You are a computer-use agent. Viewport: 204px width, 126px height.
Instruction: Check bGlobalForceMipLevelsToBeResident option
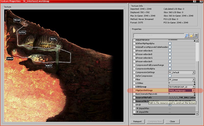click(x=170, y=47)
